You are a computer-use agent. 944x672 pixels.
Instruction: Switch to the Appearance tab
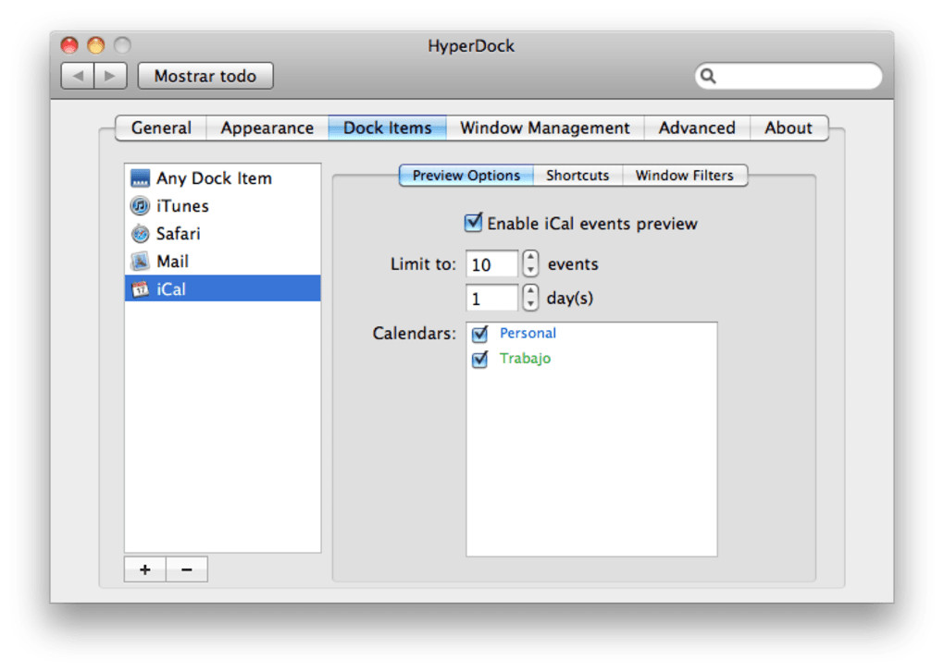click(267, 128)
